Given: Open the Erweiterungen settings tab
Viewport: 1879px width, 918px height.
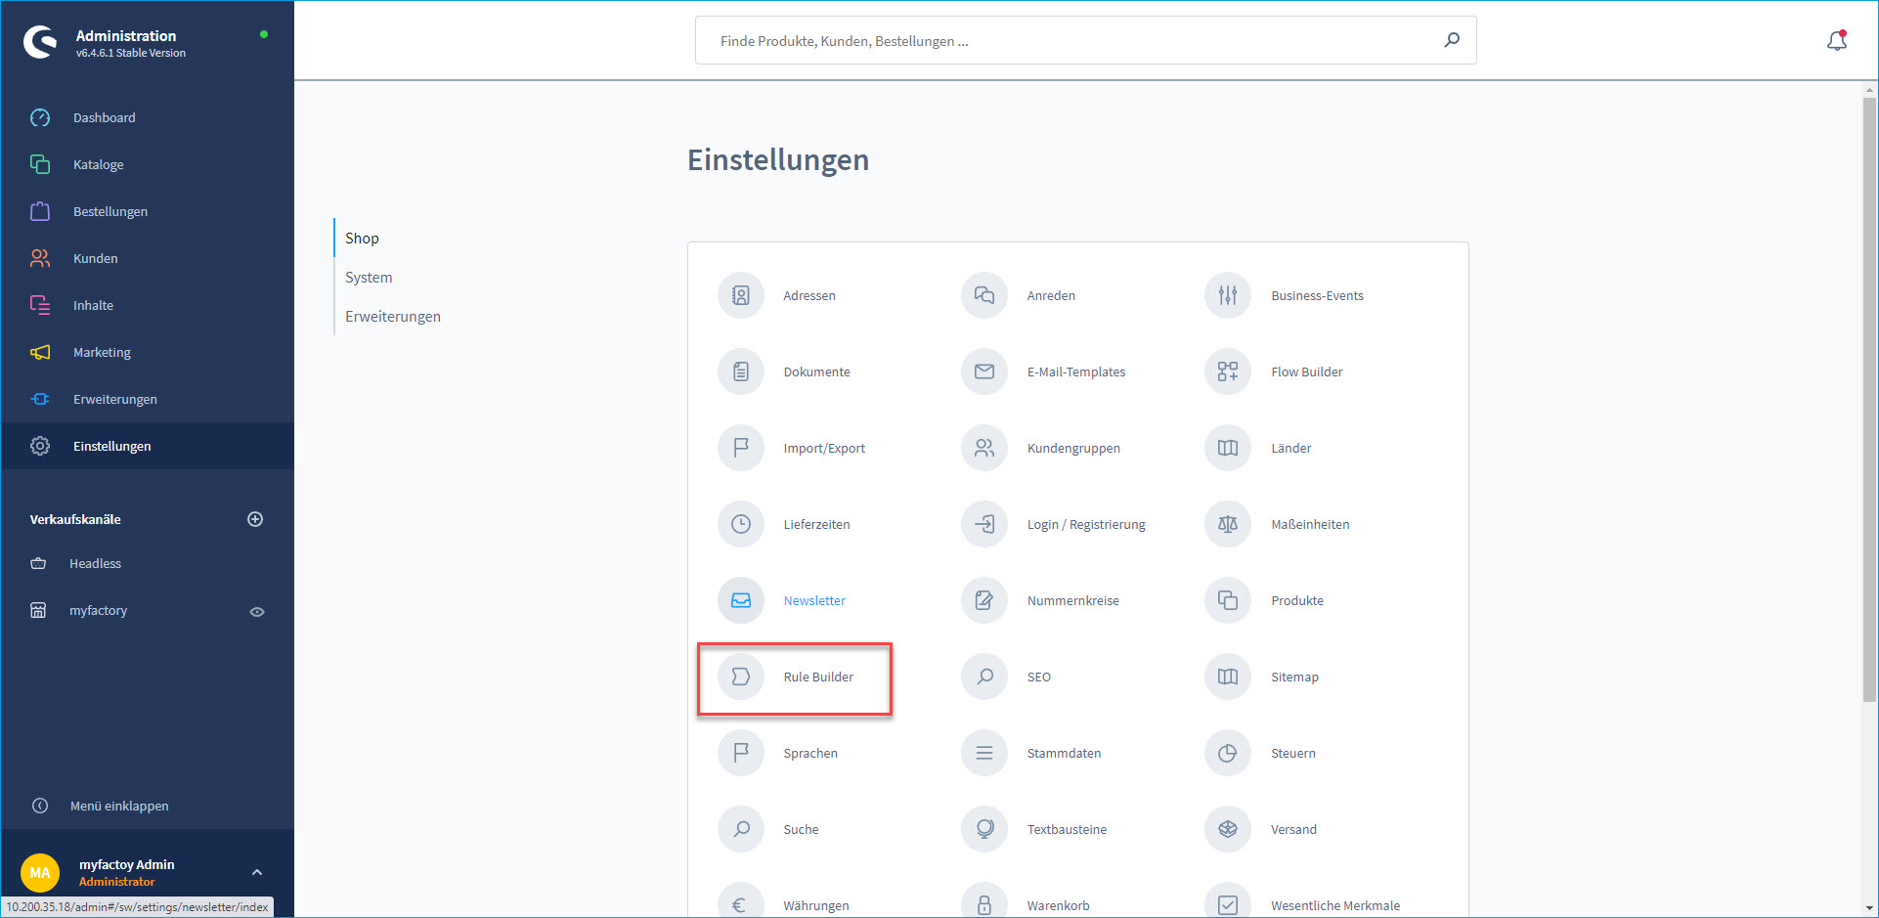Looking at the screenshot, I should [392, 316].
